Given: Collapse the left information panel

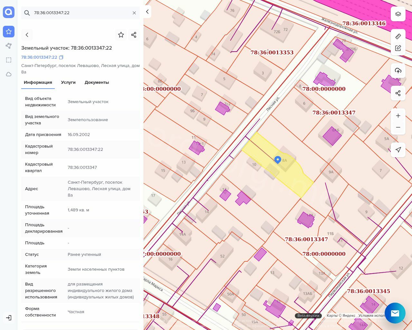Looking at the screenshot, I should (x=147, y=12).
